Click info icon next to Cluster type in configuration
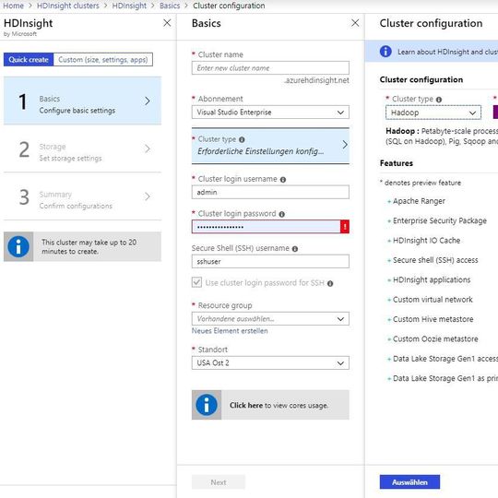The image size is (498, 498). click(x=439, y=100)
